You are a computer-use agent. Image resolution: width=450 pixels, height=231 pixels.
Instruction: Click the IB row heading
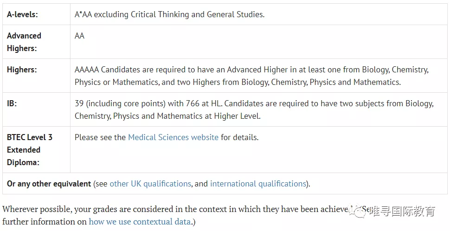[12, 103]
